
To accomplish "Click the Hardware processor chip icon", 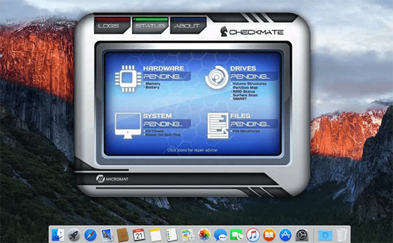I will 128,79.
